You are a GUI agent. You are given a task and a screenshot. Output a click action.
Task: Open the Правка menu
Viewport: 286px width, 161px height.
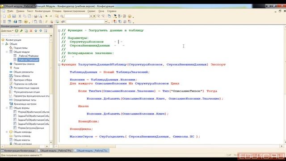(x=20, y=11)
